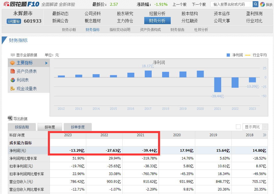Image resolution: width=274 pixels, height=194 pixels.
Task: Click the 2021 net profit bar
Action: (217, 84)
